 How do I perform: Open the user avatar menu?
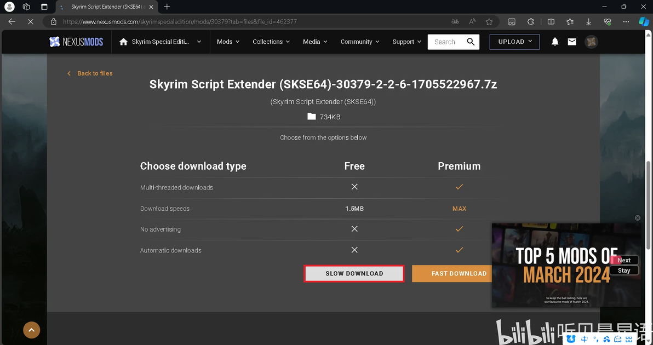591,42
